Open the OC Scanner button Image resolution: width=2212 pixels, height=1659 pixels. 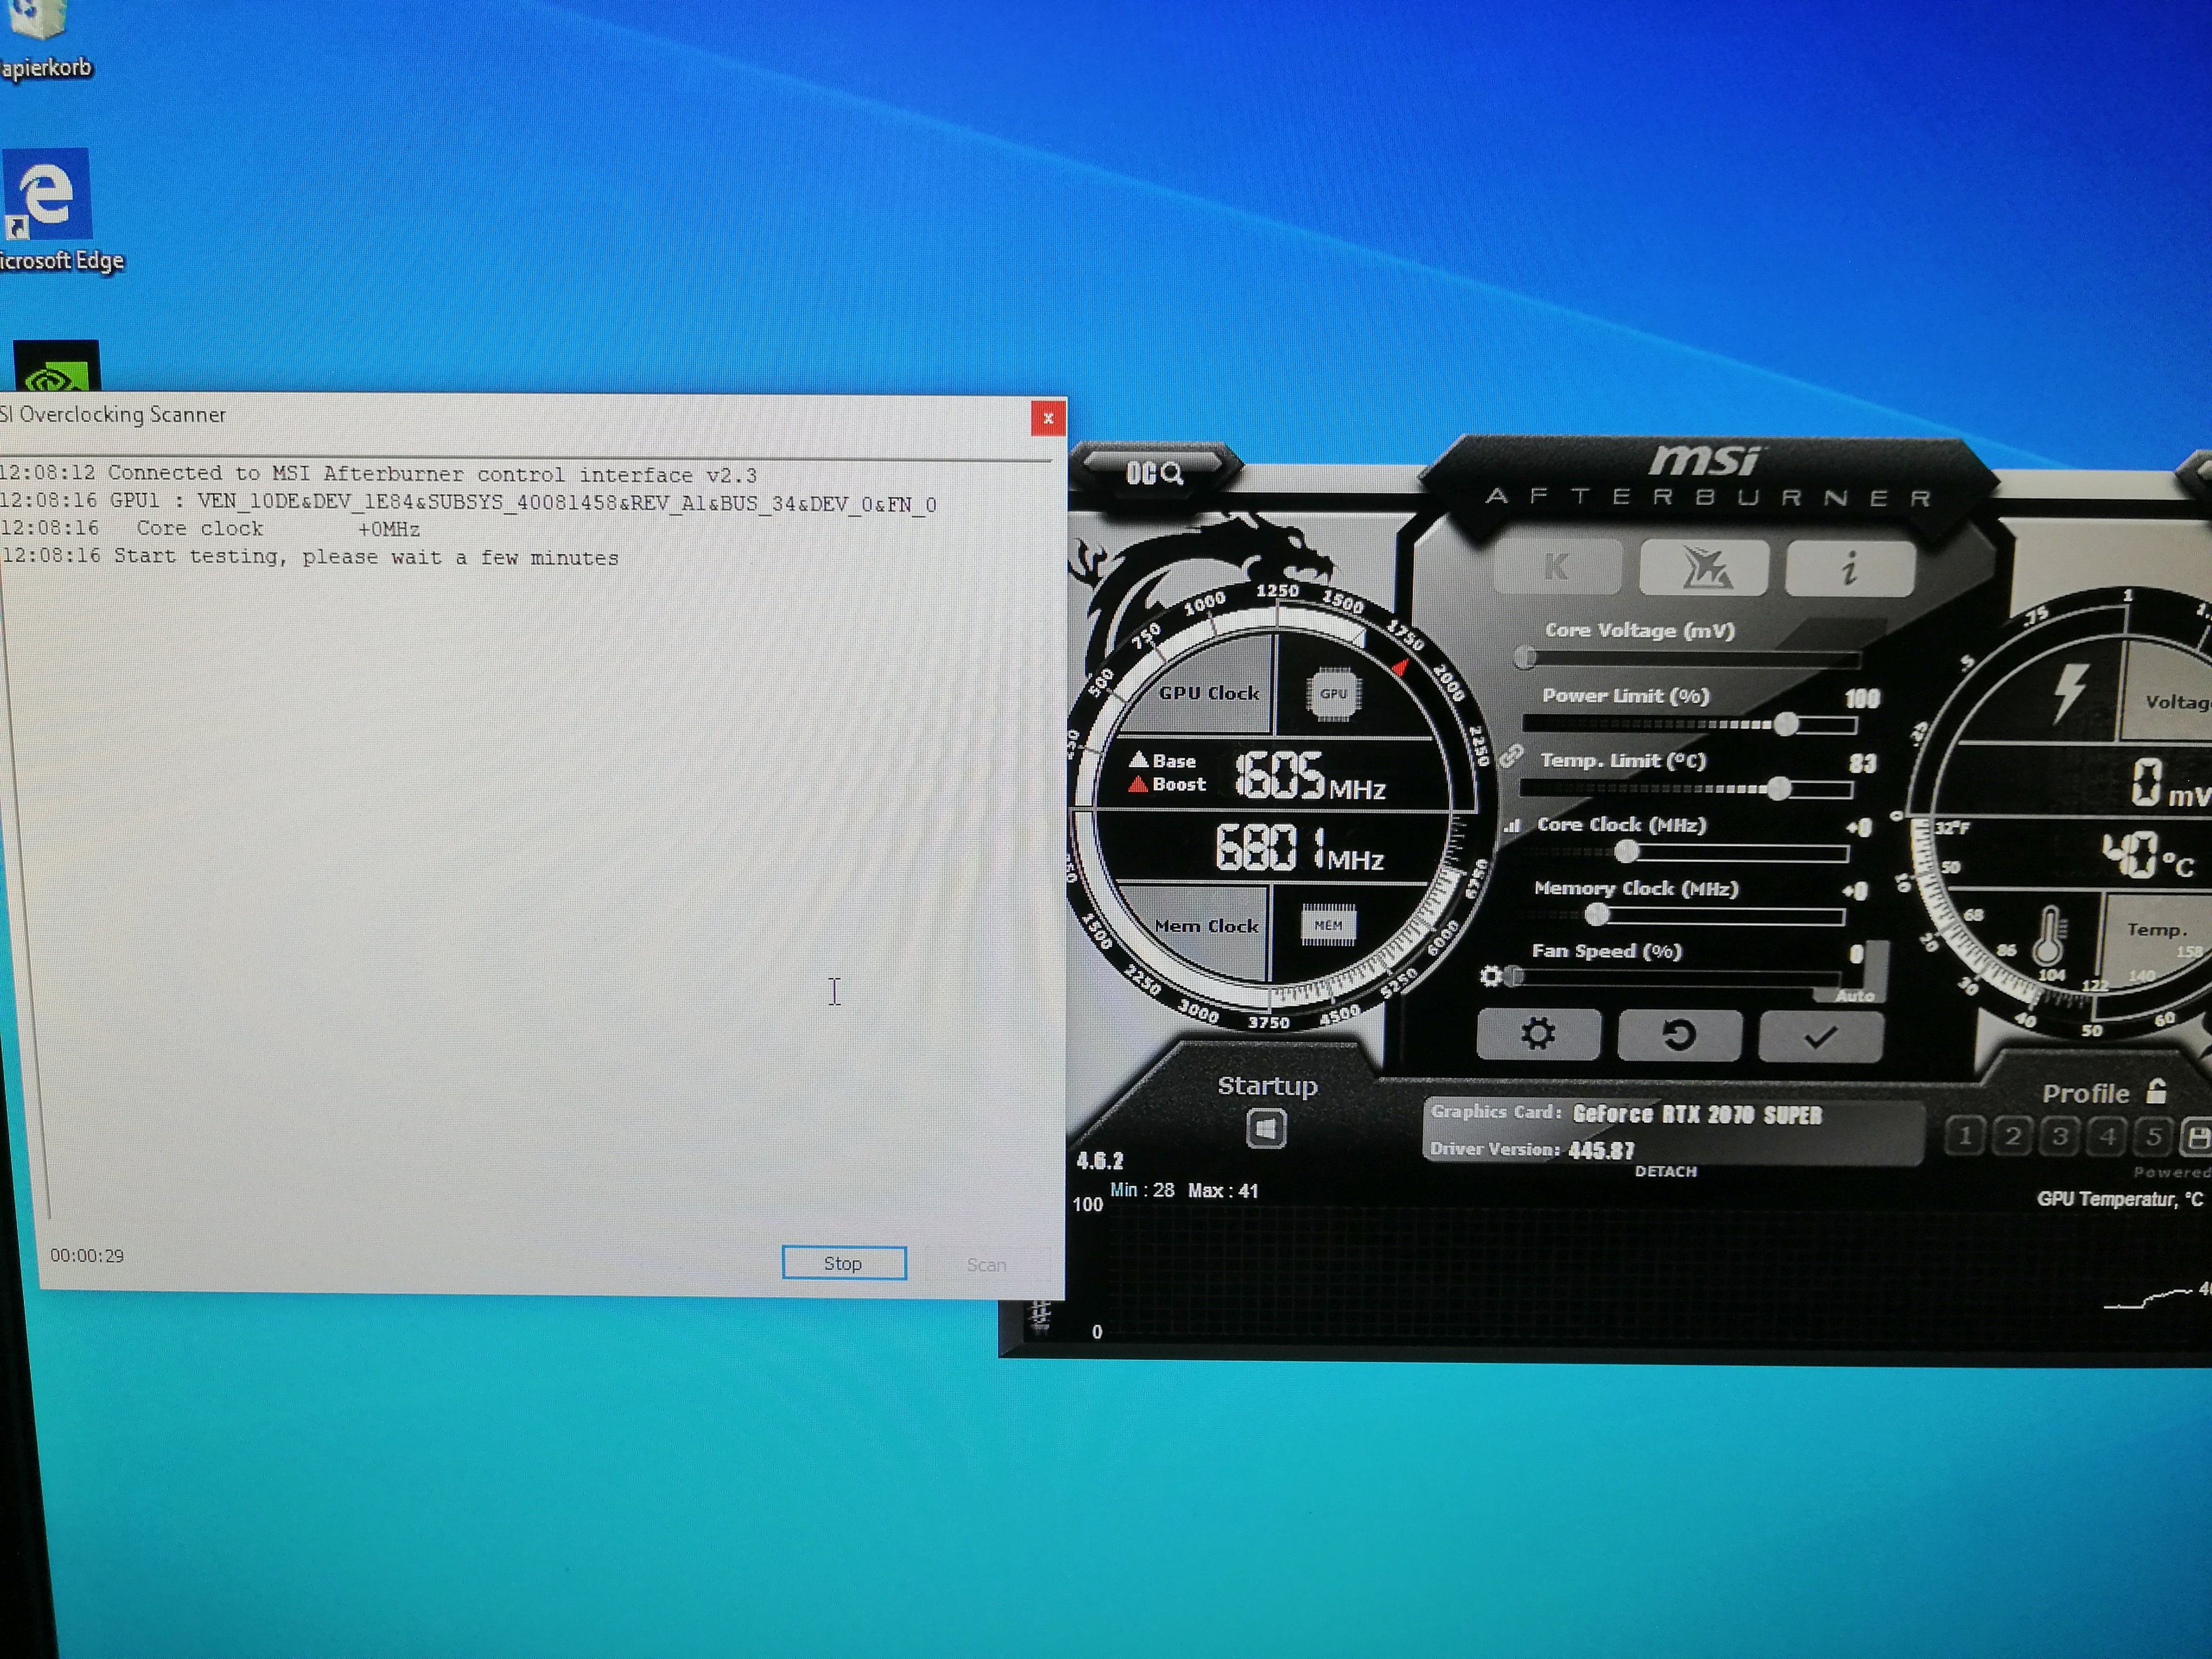[x=1154, y=472]
